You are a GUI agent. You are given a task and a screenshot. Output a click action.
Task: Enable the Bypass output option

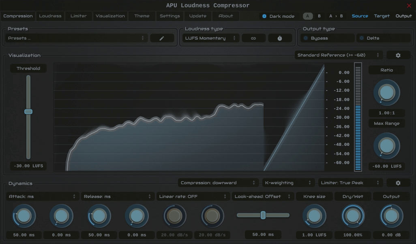(327, 38)
